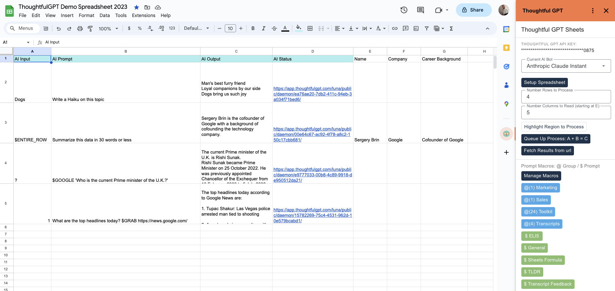Open the fill color picker
The width and height of the screenshot is (615, 291).
pos(299,29)
